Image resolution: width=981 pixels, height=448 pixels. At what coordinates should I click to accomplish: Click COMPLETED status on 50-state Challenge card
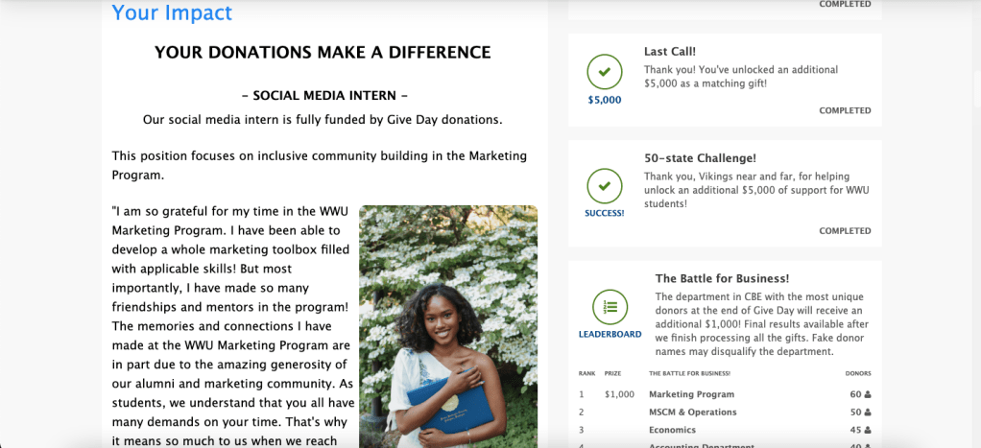click(x=845, y=231)
